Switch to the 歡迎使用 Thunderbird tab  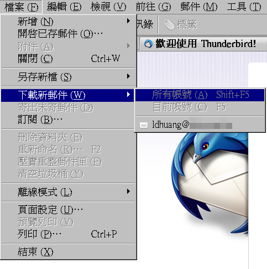[203, 44]
